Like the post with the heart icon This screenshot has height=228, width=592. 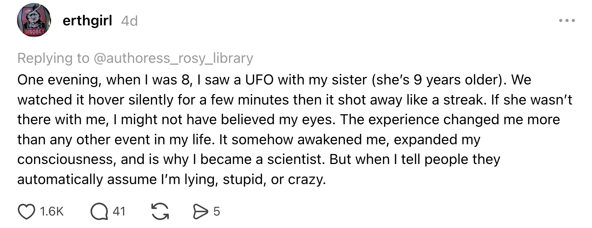coord(26,211)
